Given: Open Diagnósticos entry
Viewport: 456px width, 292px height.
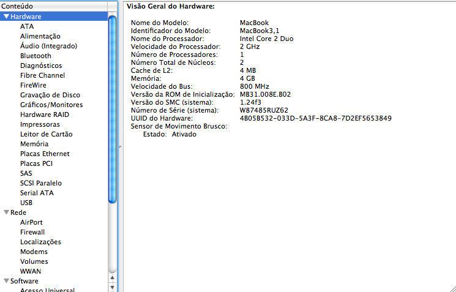Looking at the screenshot, I should (41, 66).
